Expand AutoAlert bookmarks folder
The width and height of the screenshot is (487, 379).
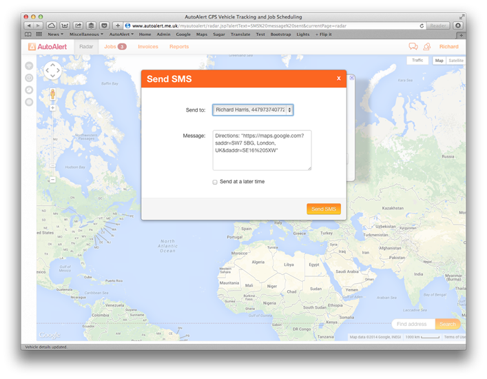[x=121, y=34]
